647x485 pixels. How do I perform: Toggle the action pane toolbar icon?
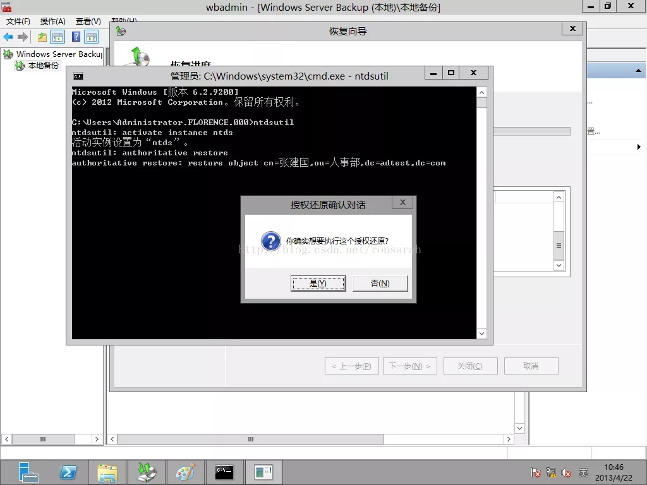pyautogui.click(x=92, y=37)
